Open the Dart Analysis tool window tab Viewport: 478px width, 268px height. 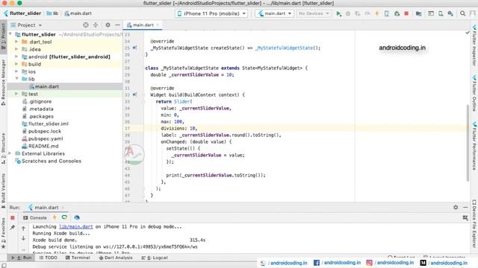click(116, 258)
